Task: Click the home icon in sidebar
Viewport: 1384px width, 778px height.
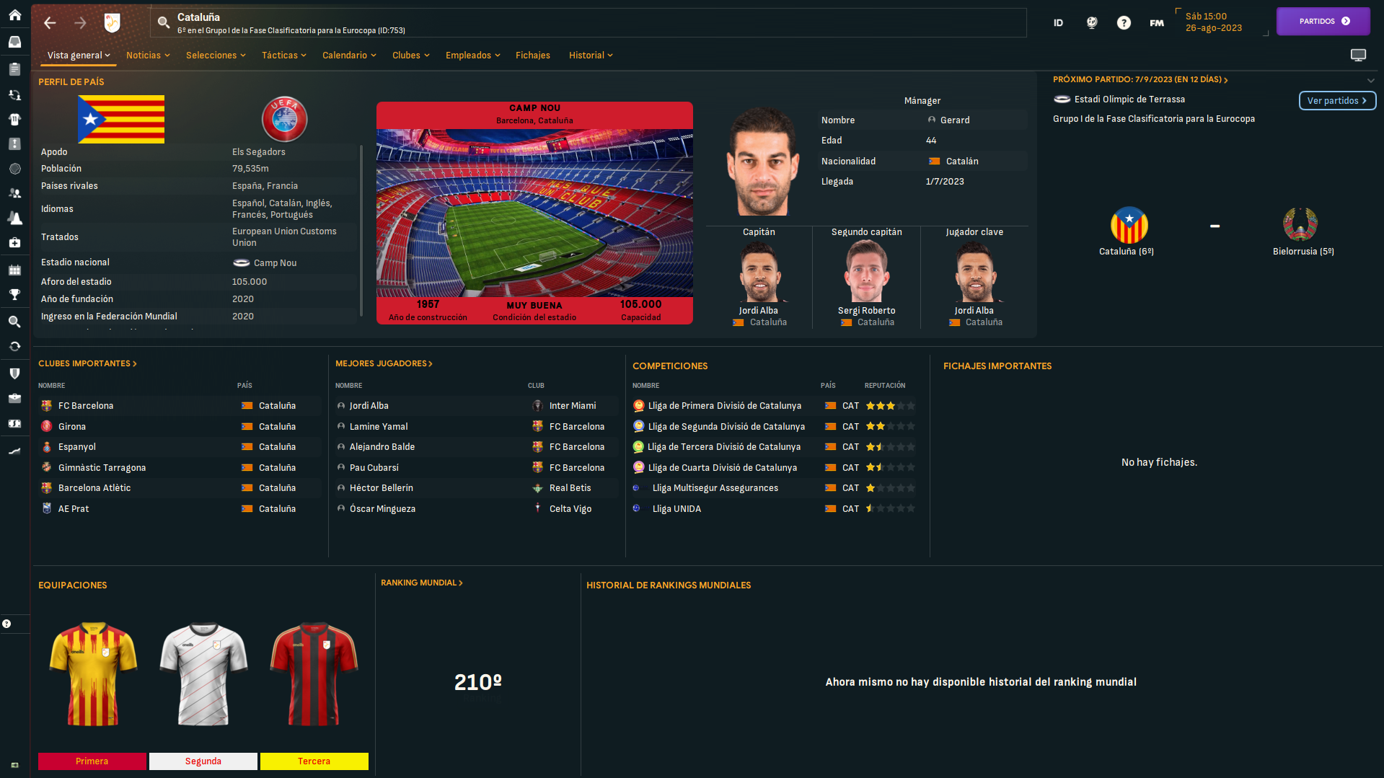Action: (14, 14)
